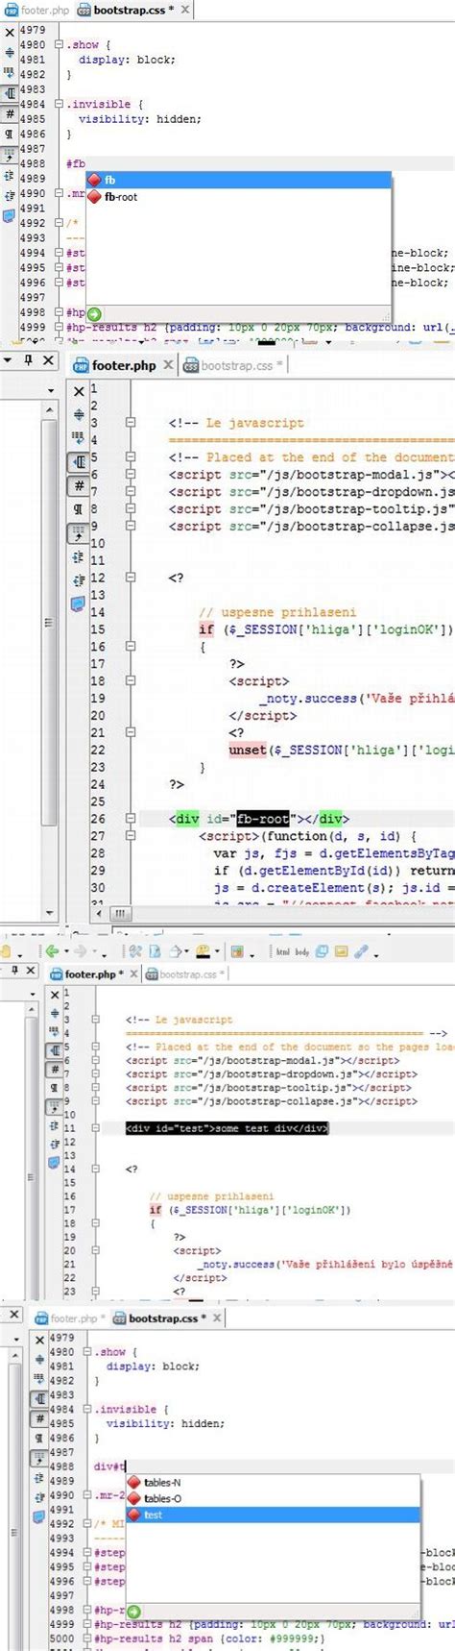Switch to bootstrap.css * tab in test div window
Viewport: 455px width, 1651px height.
(x=185, y=973)
